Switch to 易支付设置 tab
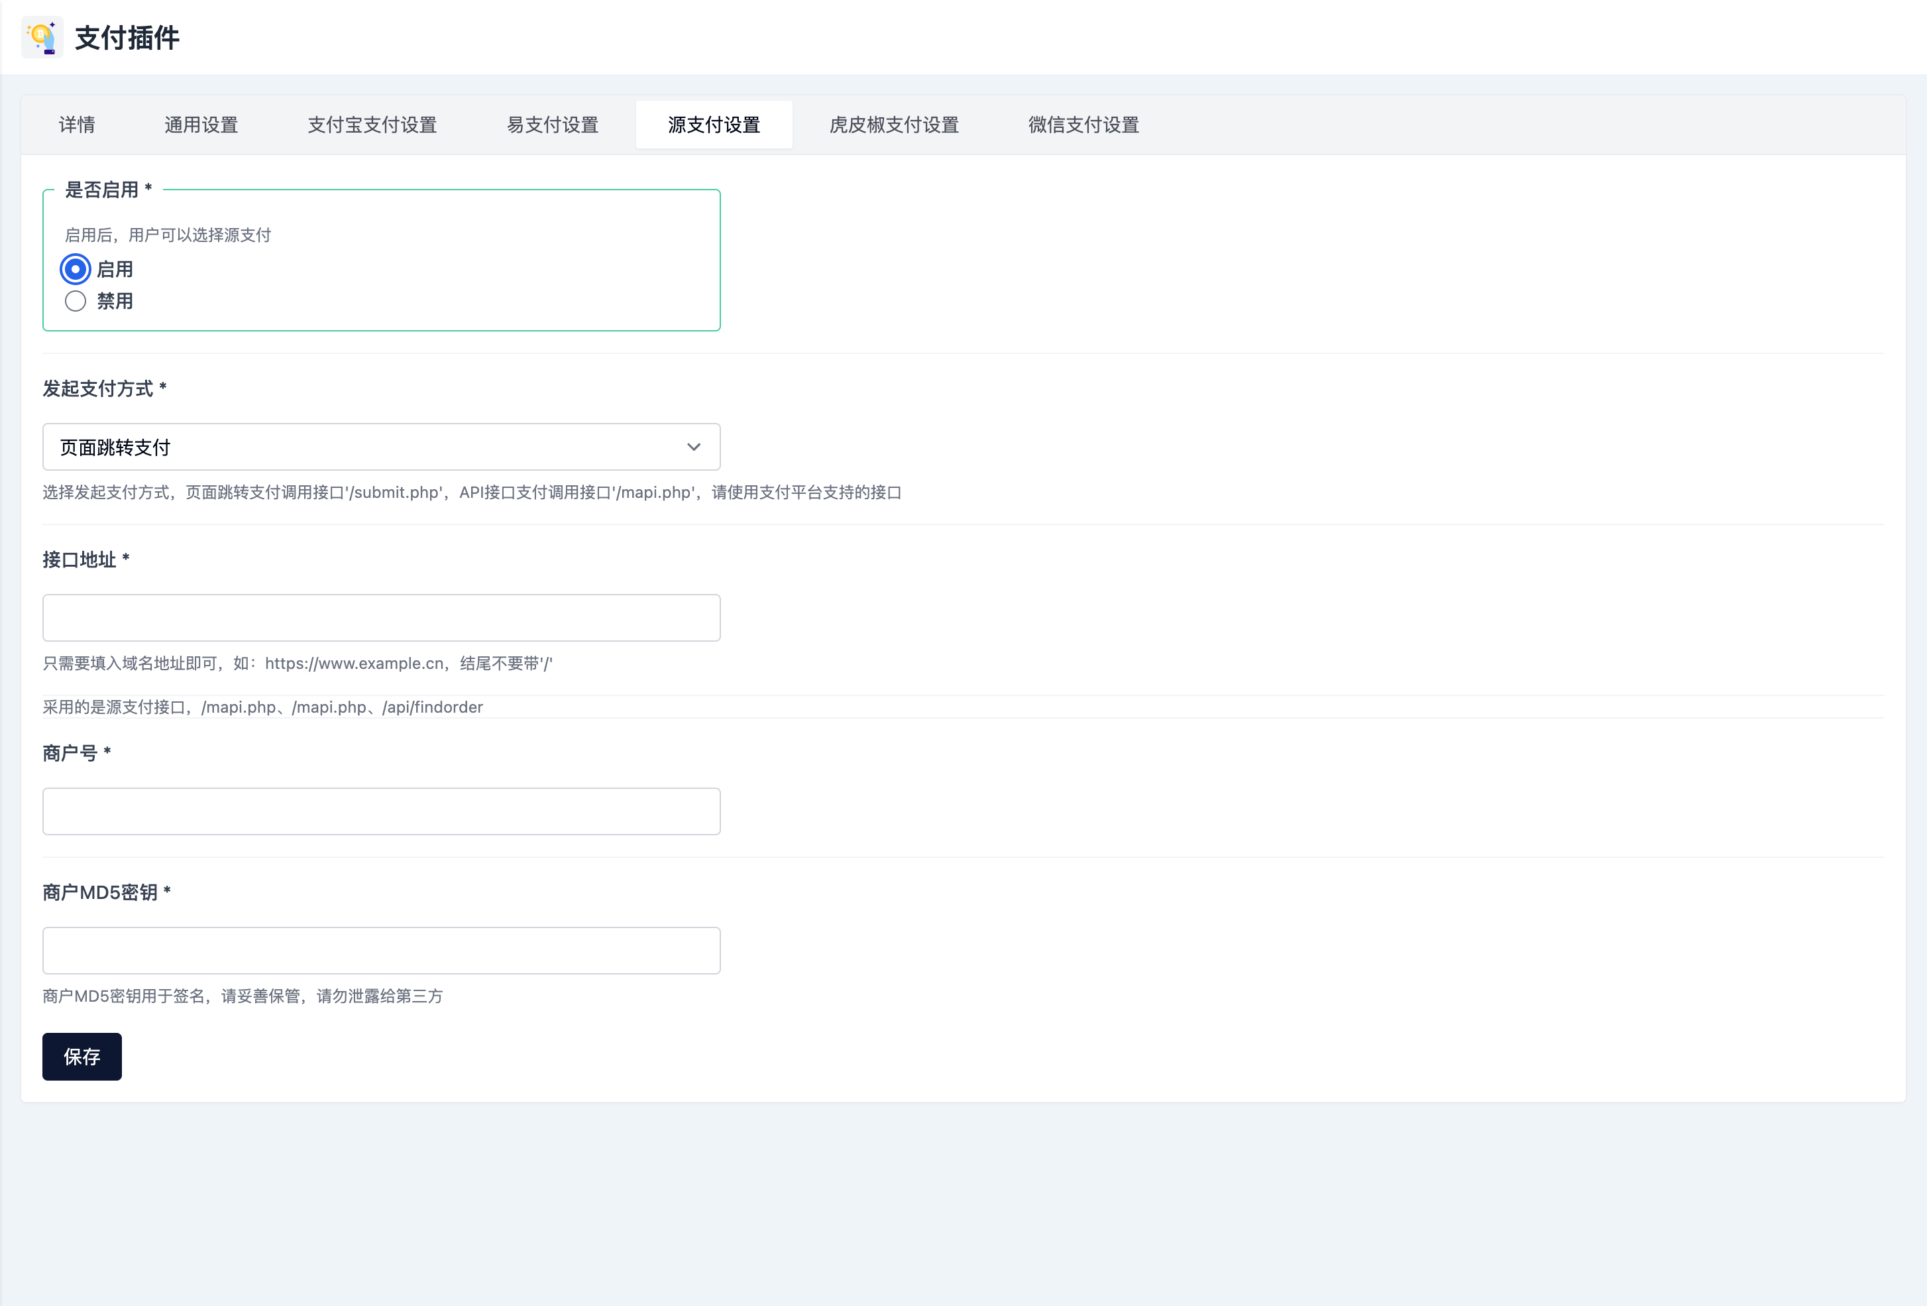This screenshot has height=1306, width=1927. 552,125
